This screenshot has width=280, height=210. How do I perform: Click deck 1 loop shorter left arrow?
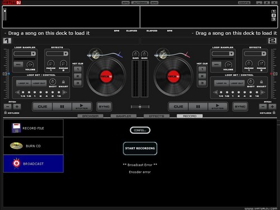(x=17, y=92)
